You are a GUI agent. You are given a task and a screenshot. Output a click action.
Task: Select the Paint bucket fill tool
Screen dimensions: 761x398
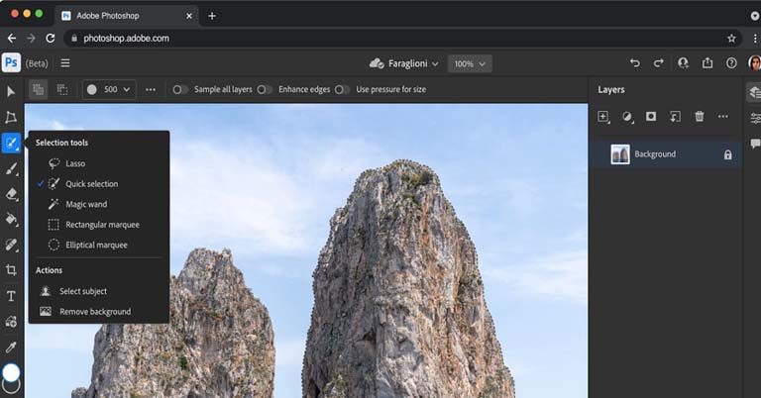11,219
